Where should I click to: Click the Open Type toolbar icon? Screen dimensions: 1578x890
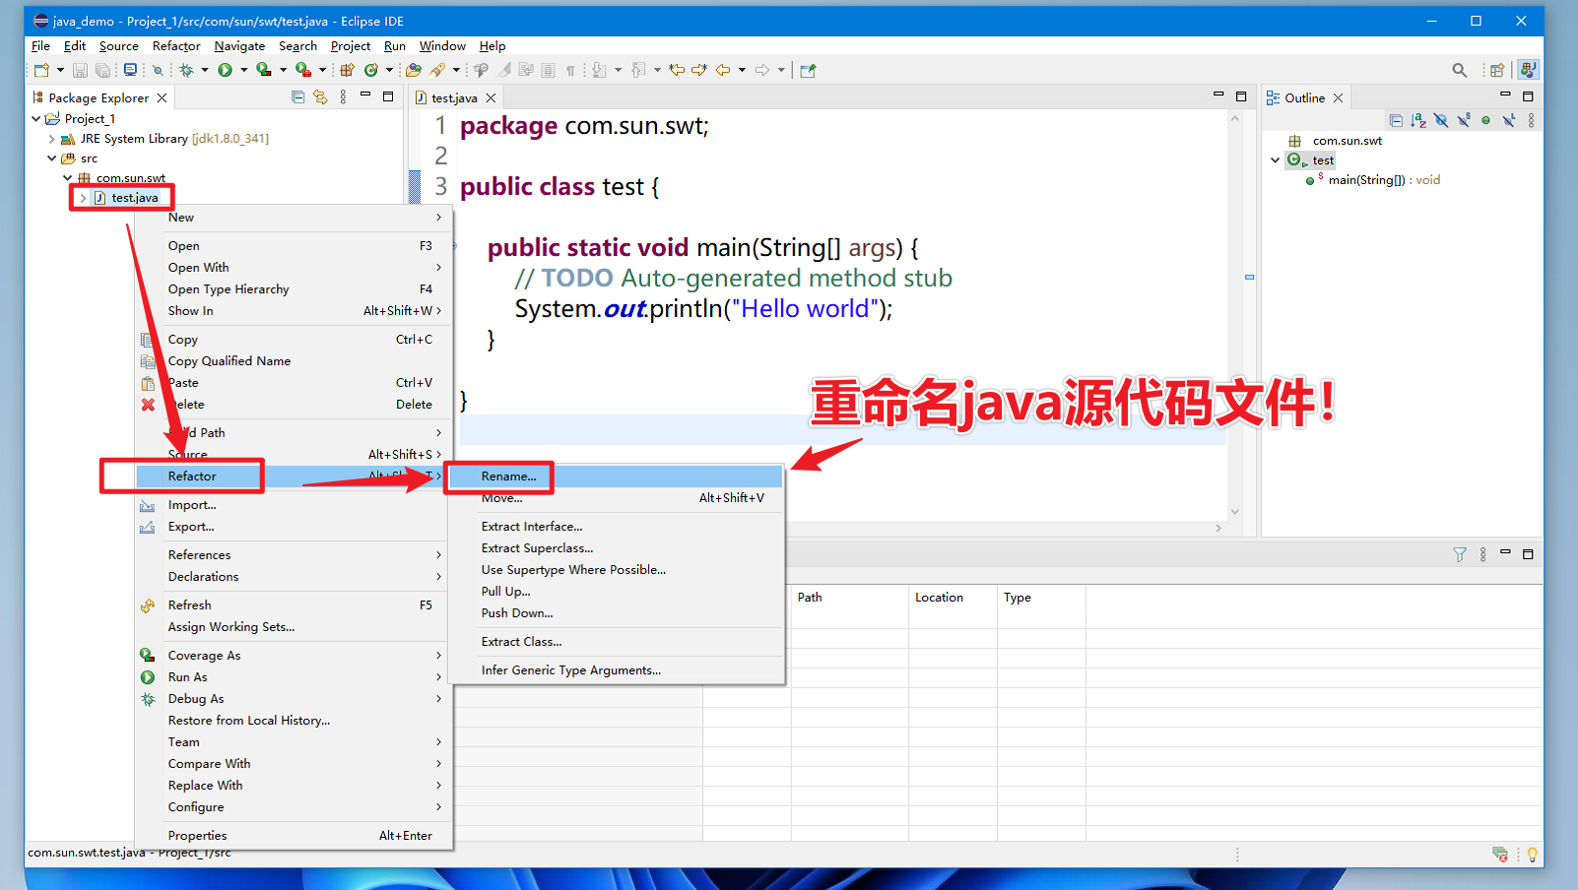pyautogui.click(x=414, y=70)
